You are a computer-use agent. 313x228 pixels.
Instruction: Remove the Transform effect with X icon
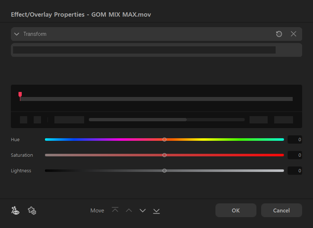click(x=293, y=34)
